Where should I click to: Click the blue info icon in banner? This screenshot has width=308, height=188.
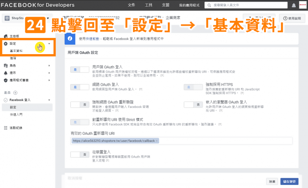[x=70, y=38]
